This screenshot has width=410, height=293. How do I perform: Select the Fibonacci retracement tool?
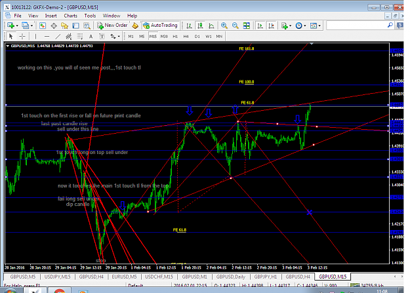(x=79, y=36)
